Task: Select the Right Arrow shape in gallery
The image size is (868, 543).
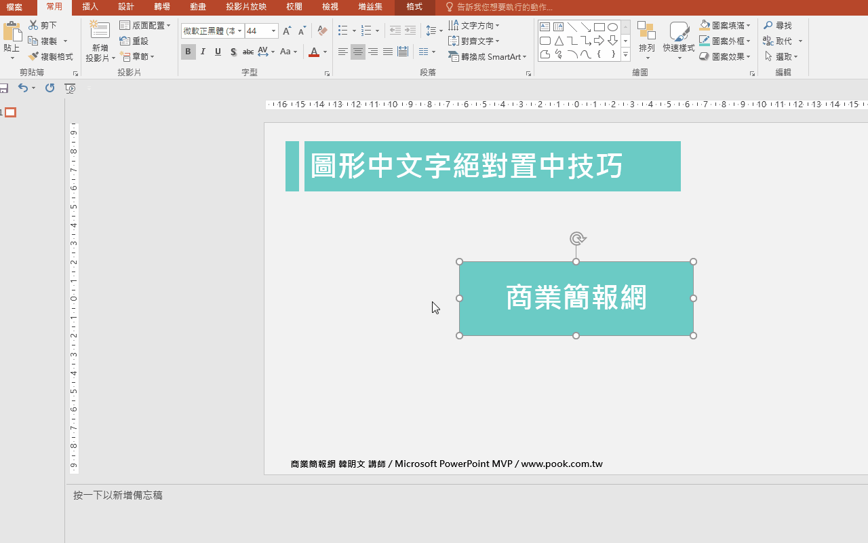Action: coord(599,41)
